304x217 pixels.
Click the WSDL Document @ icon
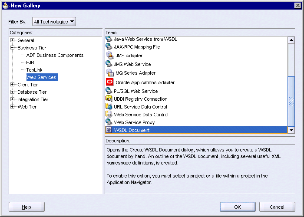[x=109, y=130]
